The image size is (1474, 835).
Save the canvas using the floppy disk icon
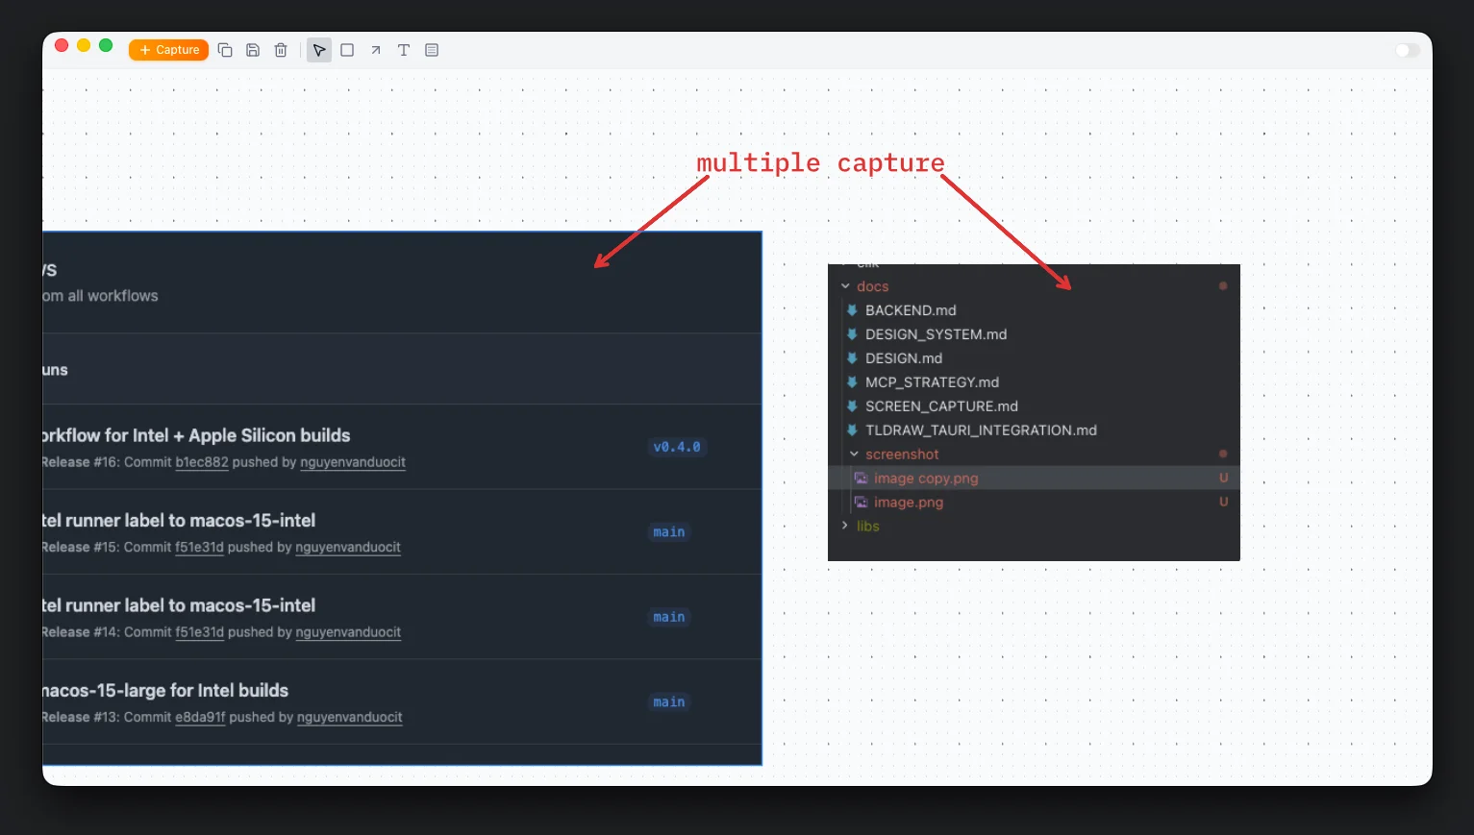[253, 49]
